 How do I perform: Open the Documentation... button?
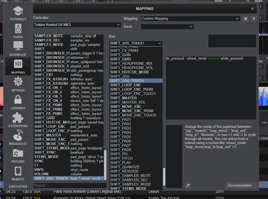coord(241,186)
